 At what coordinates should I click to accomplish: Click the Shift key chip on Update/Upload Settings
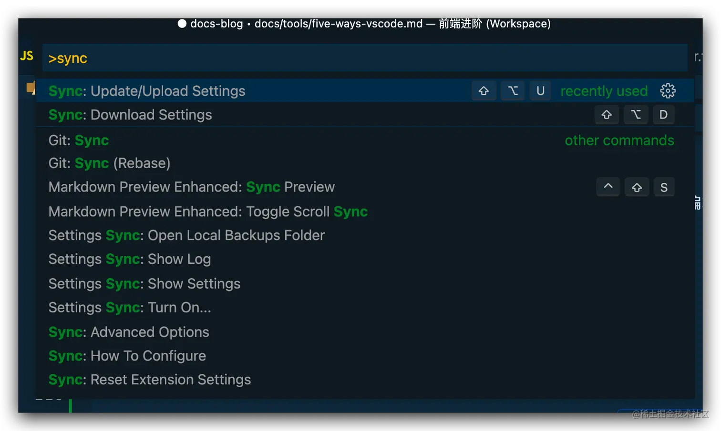click(484, 90)
